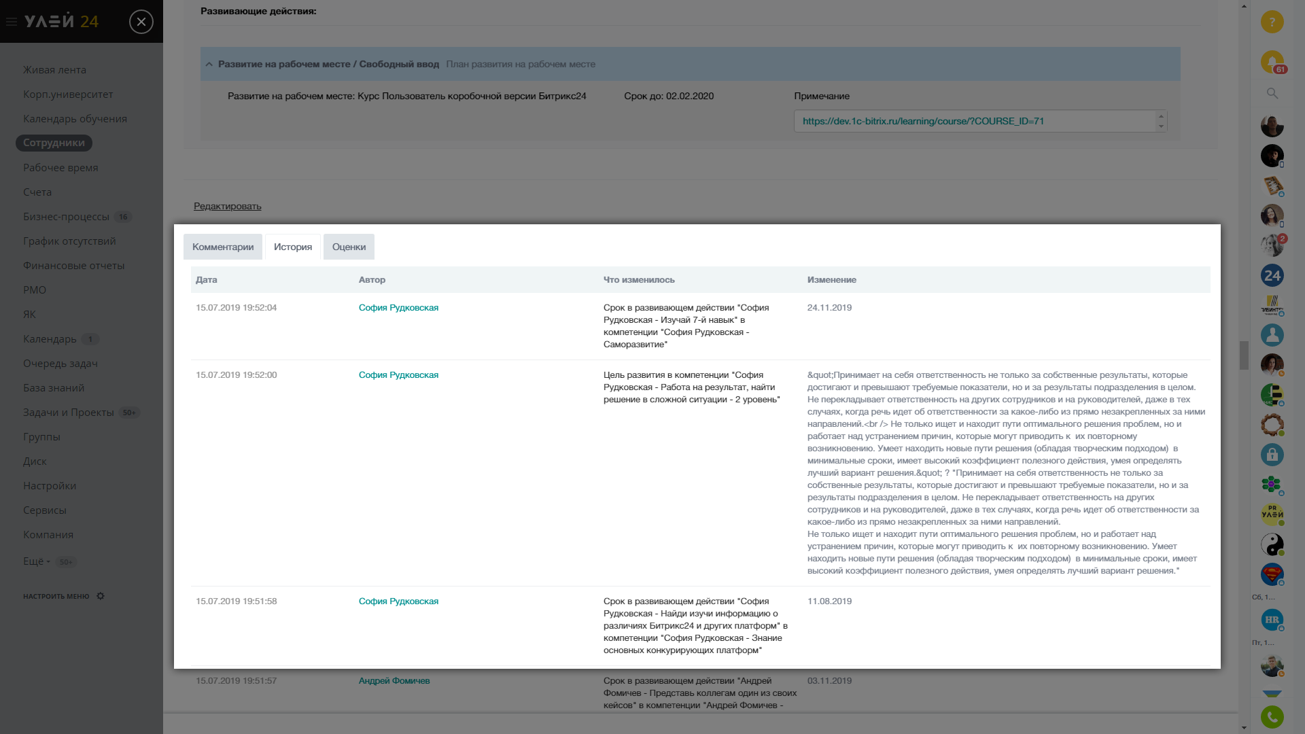Image resolution: width=1305 pixels, height=734 pixels.
Task: Open notifications bell with 61 badge
Action: click(1272, 62)
